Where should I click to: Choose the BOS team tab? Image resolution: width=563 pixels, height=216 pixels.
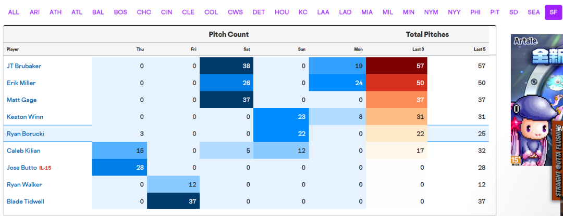click(120, 12)
